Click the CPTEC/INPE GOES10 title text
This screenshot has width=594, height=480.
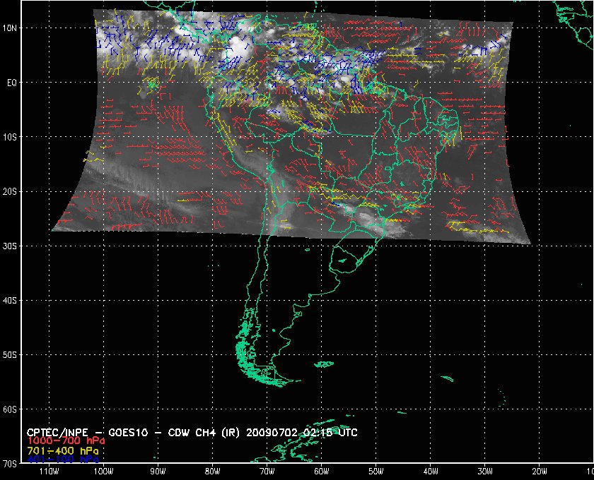click(106, 431)
